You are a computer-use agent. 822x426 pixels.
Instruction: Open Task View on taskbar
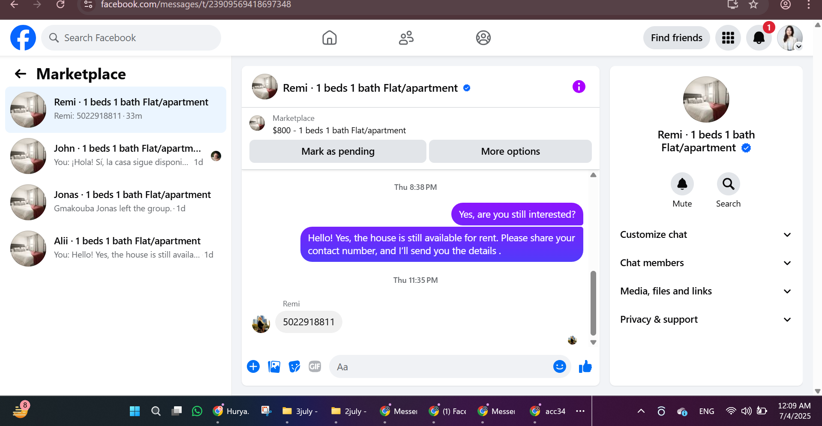pos(177,411)
